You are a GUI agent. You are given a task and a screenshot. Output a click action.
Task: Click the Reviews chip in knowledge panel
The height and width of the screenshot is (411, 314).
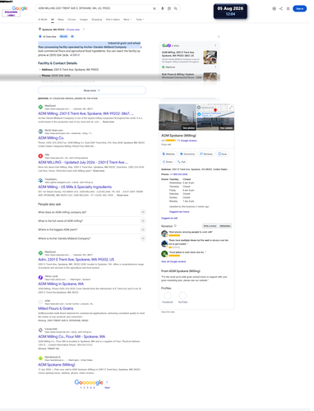(206, 154)
